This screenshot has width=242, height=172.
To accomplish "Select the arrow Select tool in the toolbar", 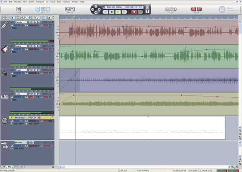I will tap(13, 18).
